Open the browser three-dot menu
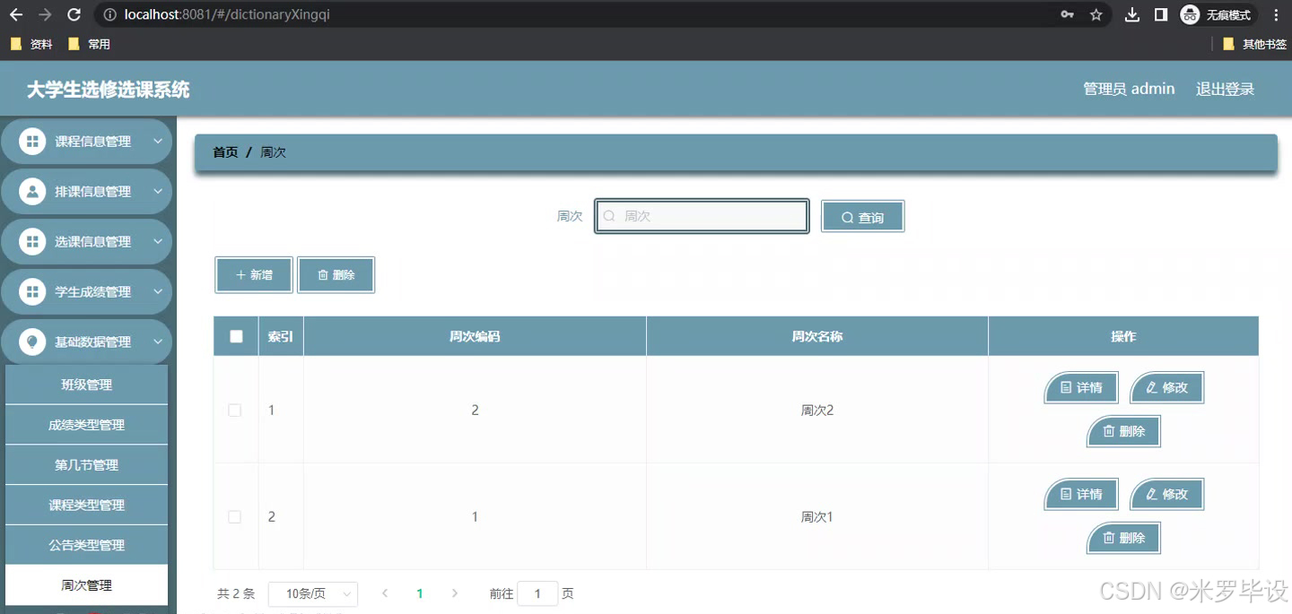Viewport: 1292px width, 614px height. [1276, 14]
